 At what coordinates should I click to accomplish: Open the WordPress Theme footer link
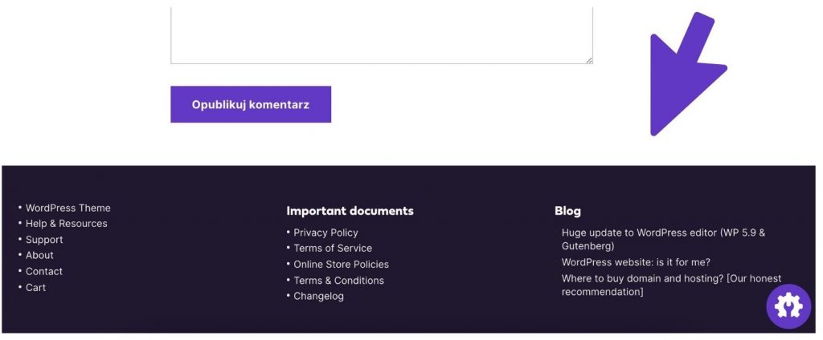pos(68,208)
